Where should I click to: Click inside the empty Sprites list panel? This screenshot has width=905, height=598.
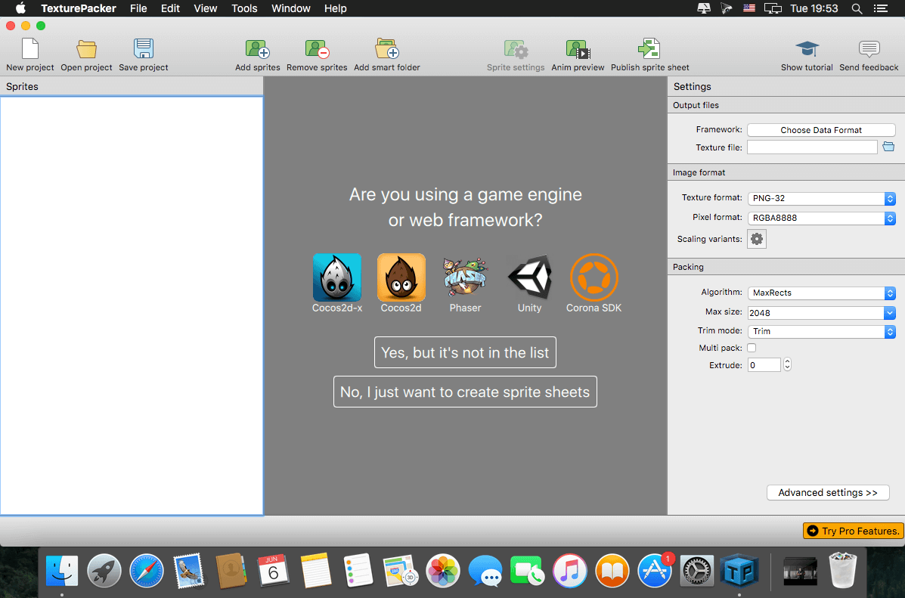[132, 305]
